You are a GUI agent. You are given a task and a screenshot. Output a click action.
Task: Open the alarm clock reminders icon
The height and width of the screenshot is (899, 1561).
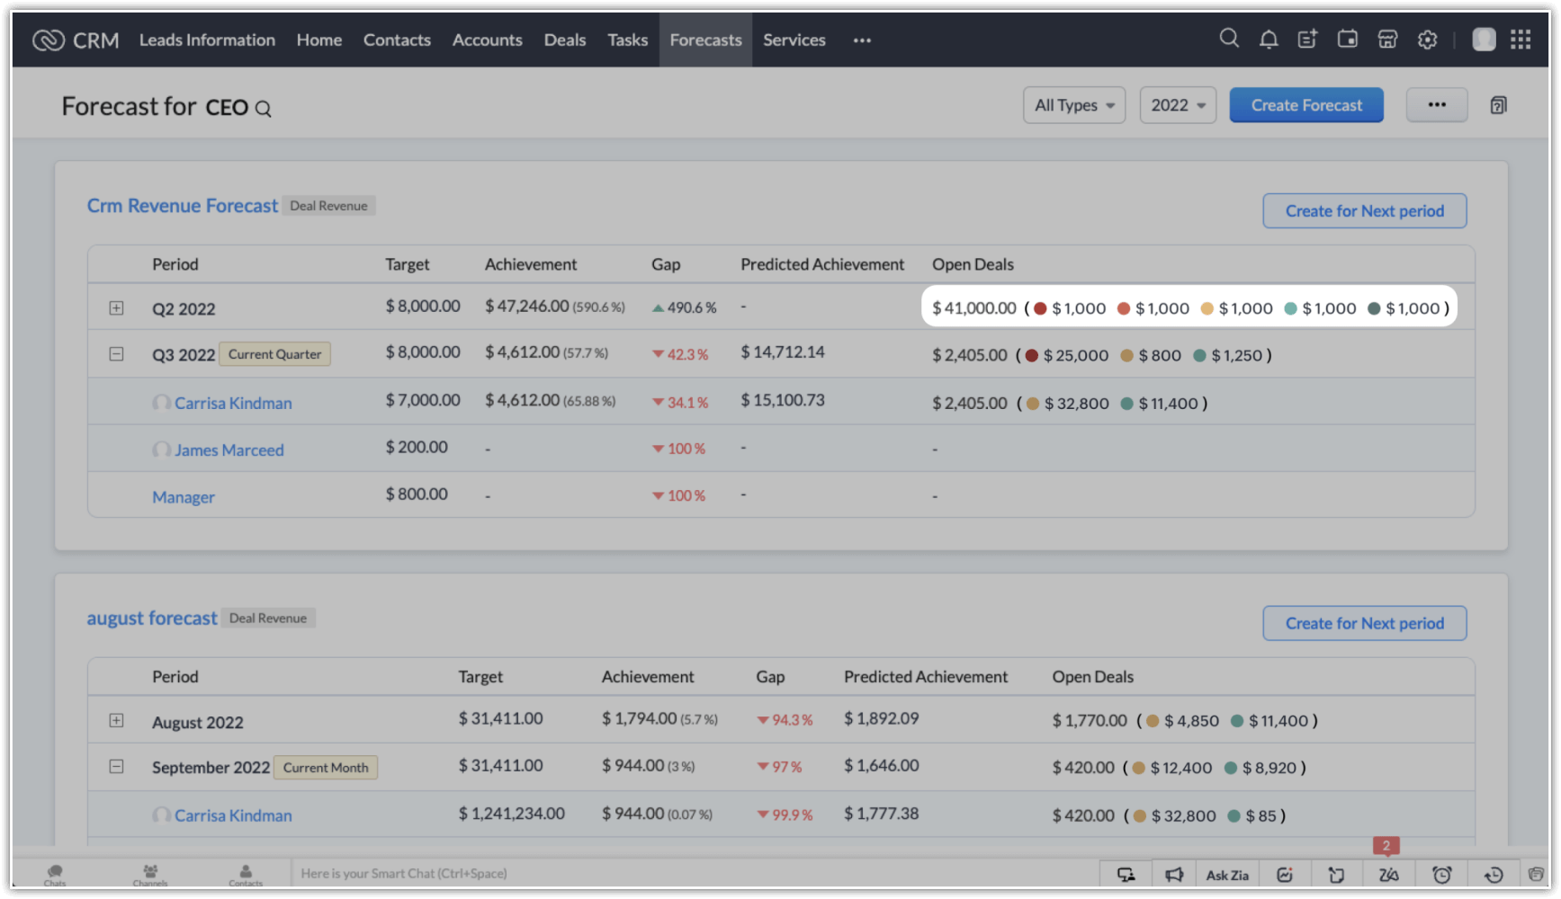[x=1442, y=875]
